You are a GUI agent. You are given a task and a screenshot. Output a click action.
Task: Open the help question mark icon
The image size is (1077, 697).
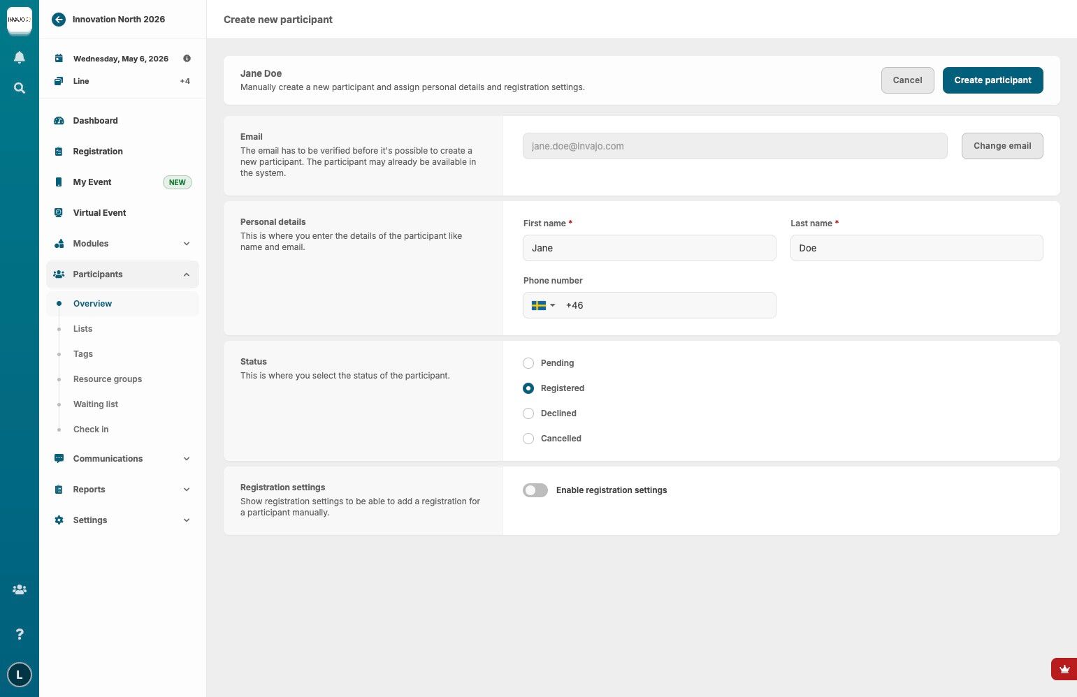pos(20,634)
